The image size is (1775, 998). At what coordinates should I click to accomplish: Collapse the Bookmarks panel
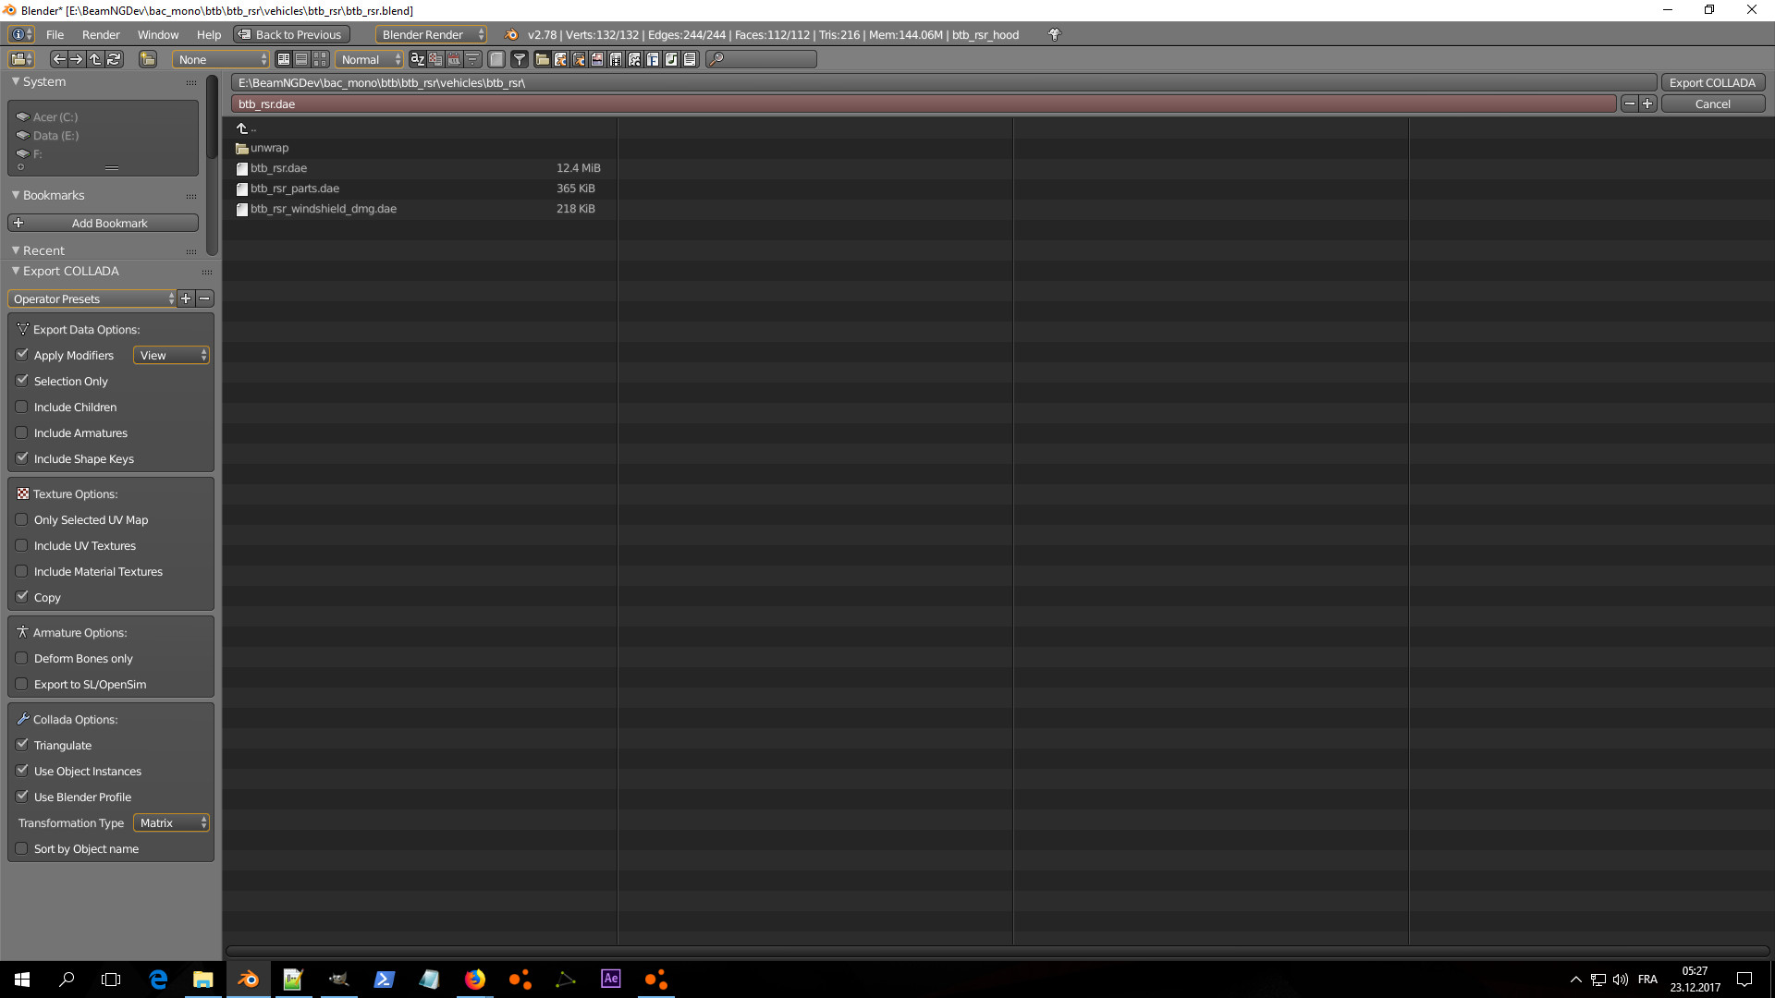16,195
